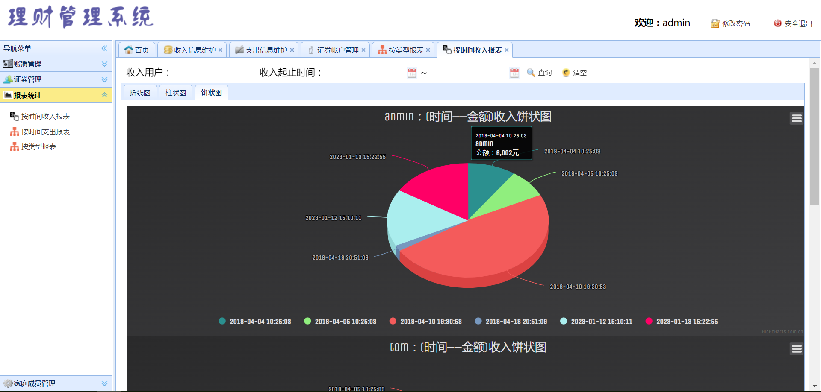821x392 pixels.
Task: Click the 2018-04-05 10:25:03 admin pie label
Action: click(x=589, y=173)
